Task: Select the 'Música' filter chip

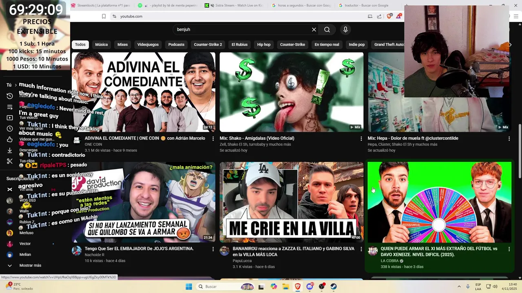Action: [102, 44]
